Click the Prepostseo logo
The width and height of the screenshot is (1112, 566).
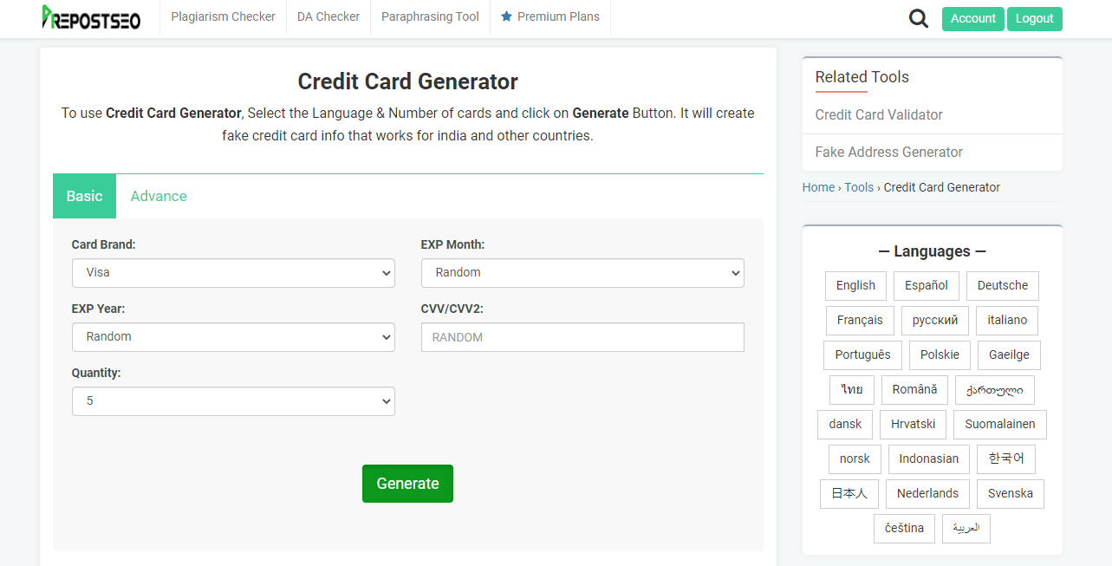pos(90,17)
